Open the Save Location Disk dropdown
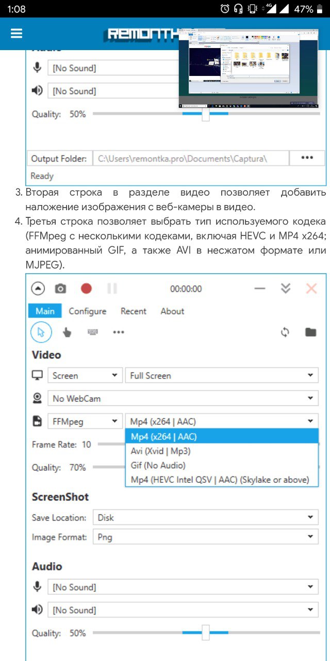Viewport: 330px width, 661px height. click(x=206, y=517)
